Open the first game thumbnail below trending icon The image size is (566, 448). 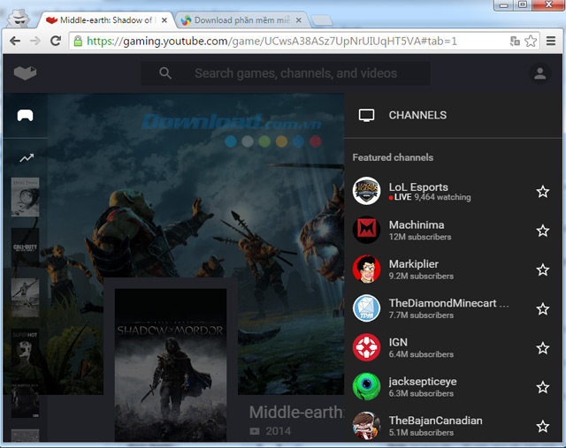pos(25,197)
